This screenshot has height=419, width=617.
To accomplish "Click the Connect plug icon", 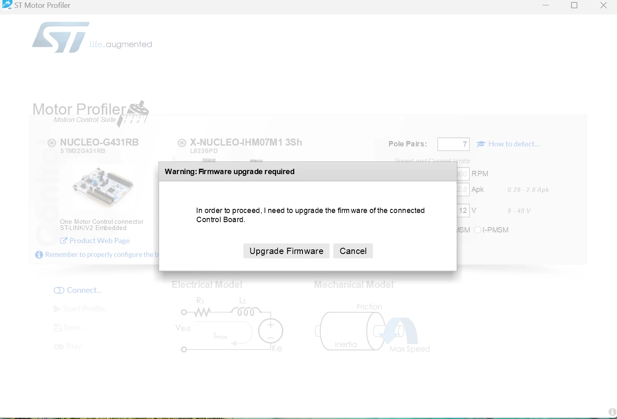I will pos(59,290).
